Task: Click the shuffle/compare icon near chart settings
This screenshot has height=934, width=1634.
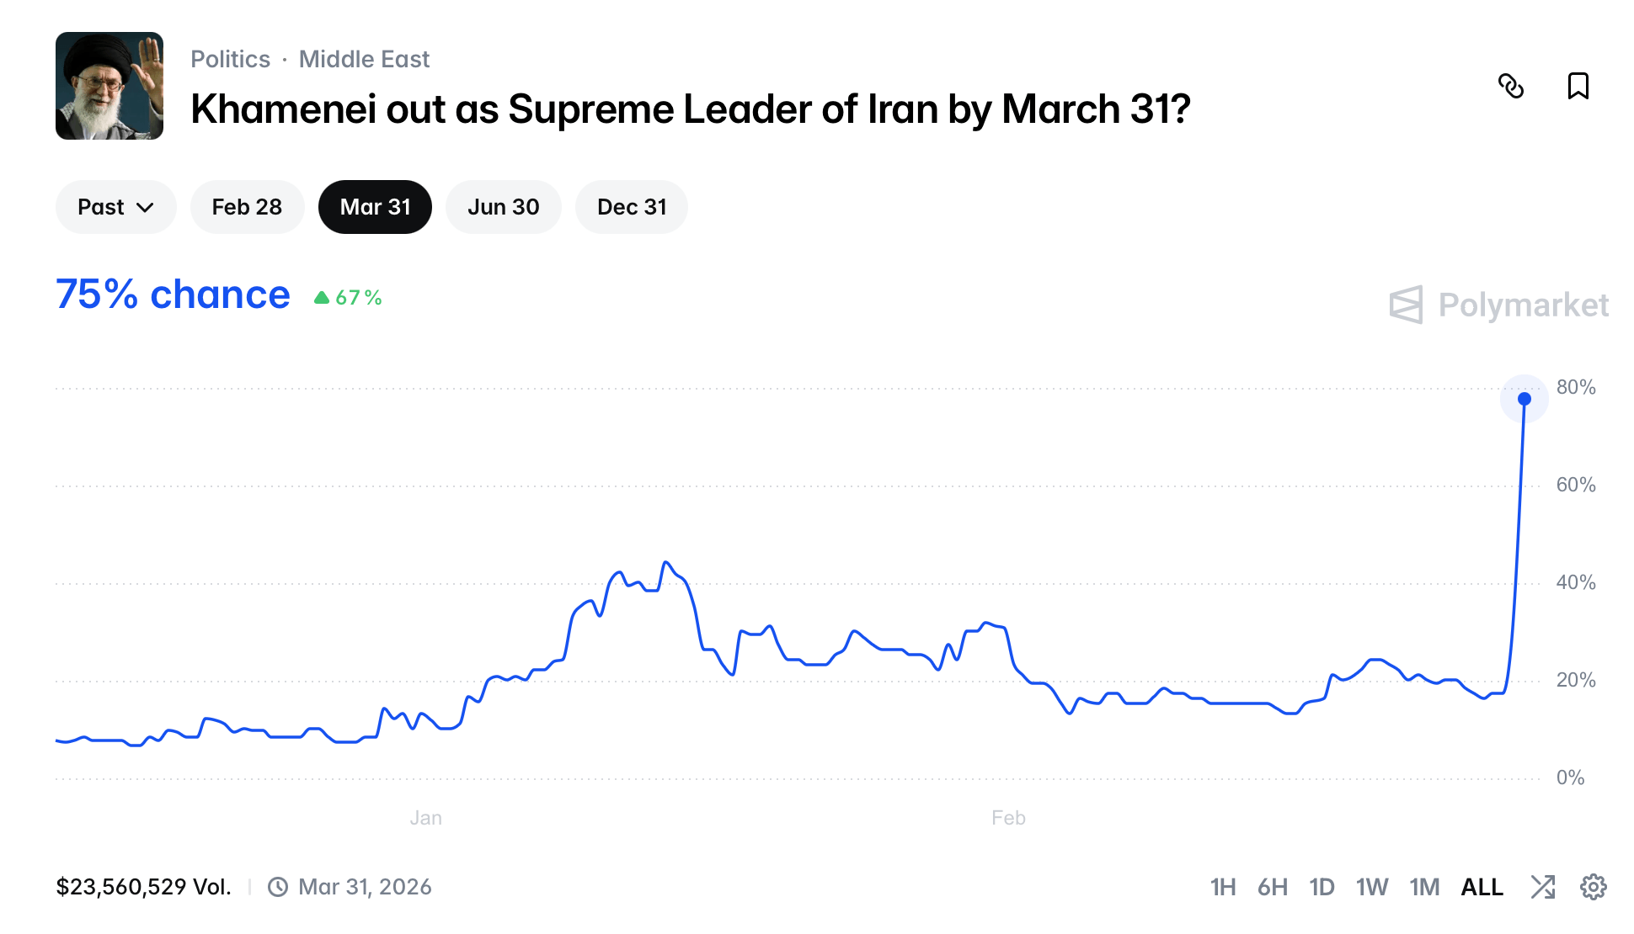Action: click(x=1545, y=886)
